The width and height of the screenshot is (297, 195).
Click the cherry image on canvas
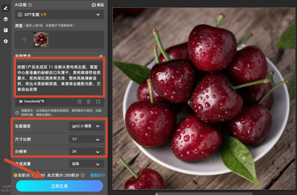[x=204, y=99]
